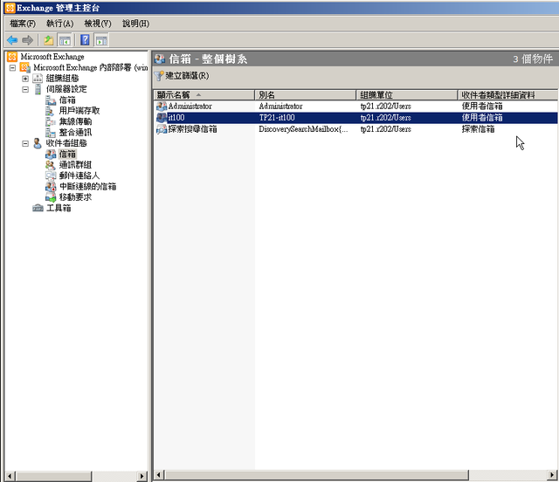Open the 檢視(V) menu
Image resolution: width=559 pixels, height=482 pixels.
pyautogui.click(x=98, y=24)
